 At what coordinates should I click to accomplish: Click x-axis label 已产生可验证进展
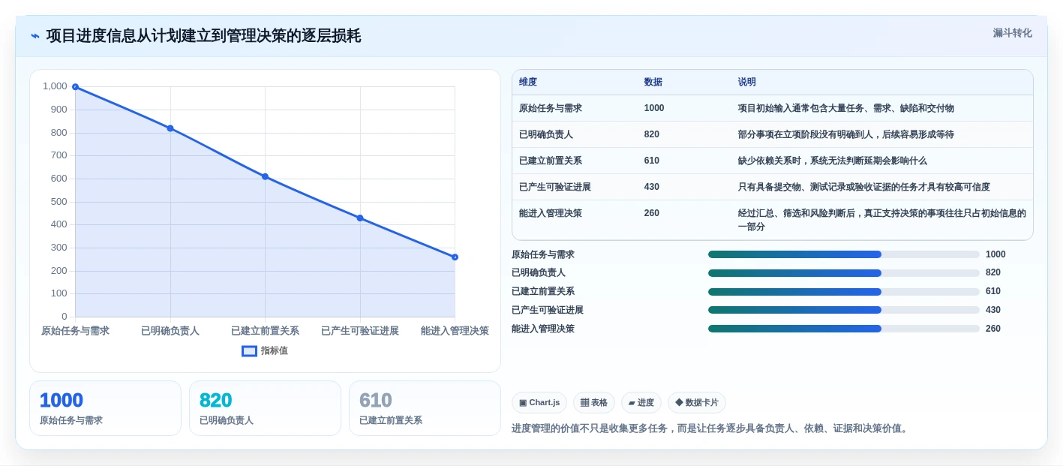(360, 331)
